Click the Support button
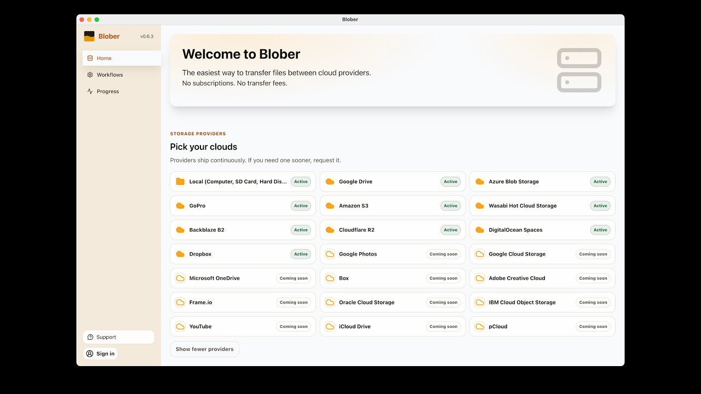701x394 pixels. [x=118, y=337]
